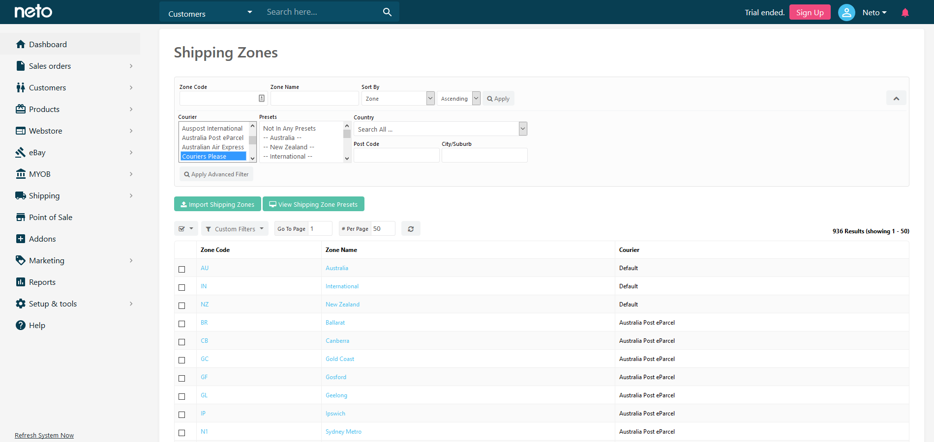Screen dimensions: 934x442
Task: Open the notifications bell
Action: [x=905, y=13]
